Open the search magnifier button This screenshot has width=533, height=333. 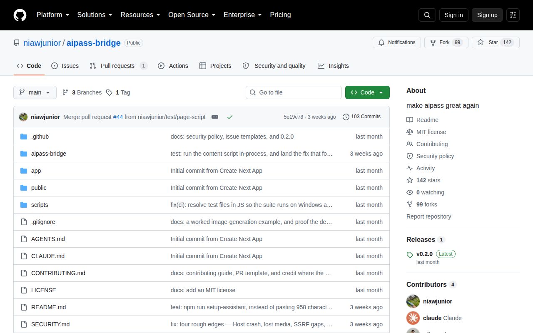coord(427,15)
